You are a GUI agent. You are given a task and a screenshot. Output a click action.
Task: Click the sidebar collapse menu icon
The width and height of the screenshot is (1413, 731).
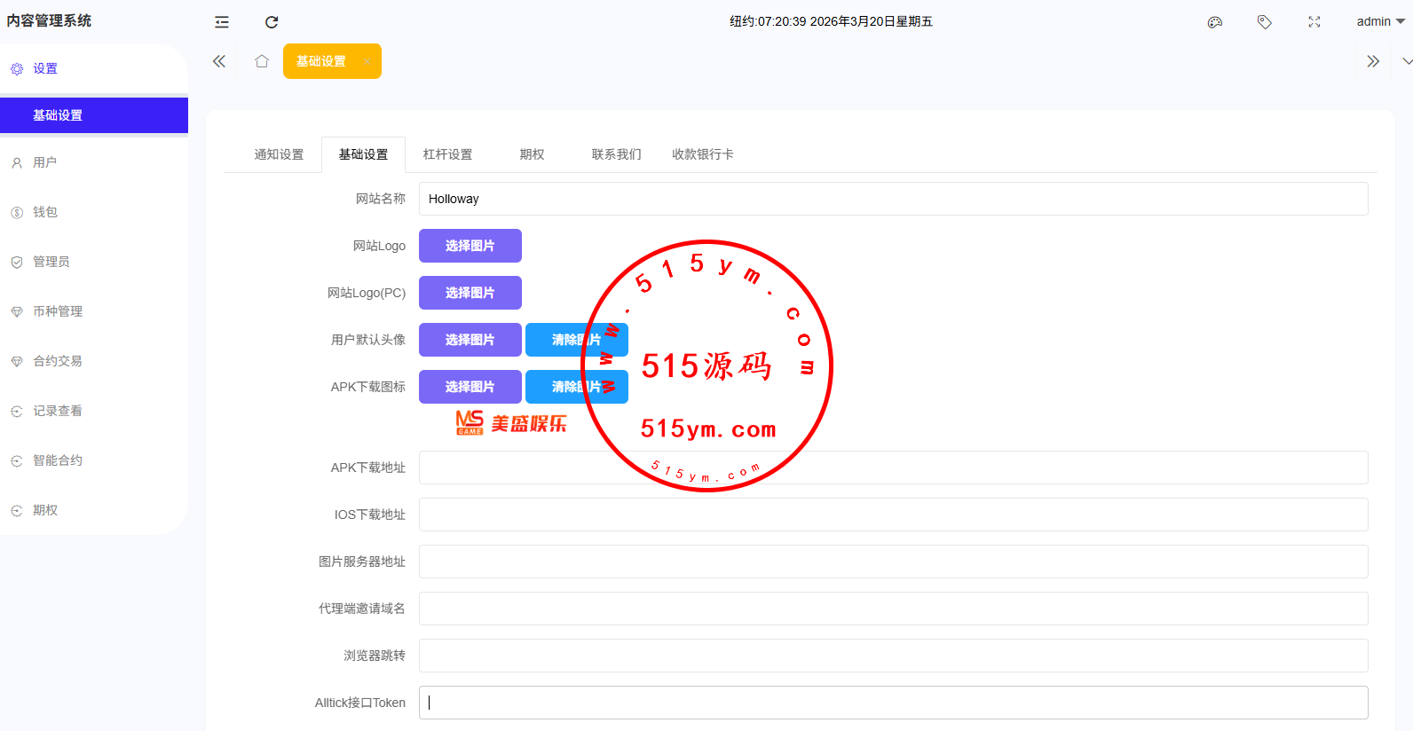(222, 22)
